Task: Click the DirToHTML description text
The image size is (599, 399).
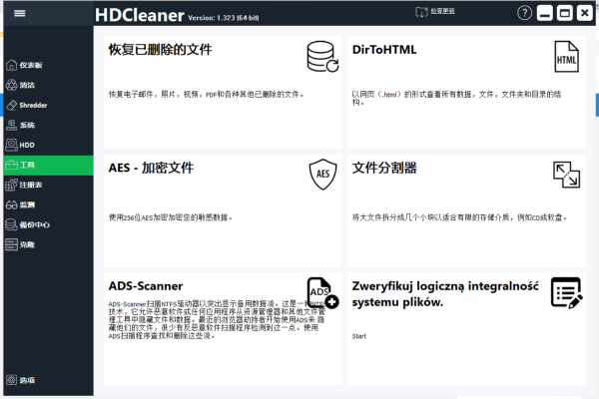Action: tap(456, 98)
